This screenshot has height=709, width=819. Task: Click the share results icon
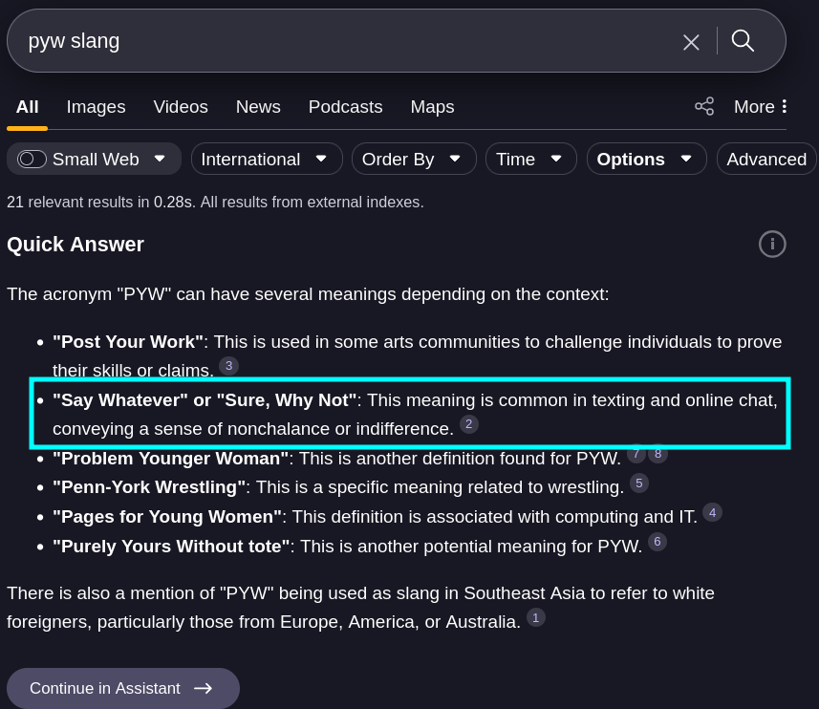point(704,106)
